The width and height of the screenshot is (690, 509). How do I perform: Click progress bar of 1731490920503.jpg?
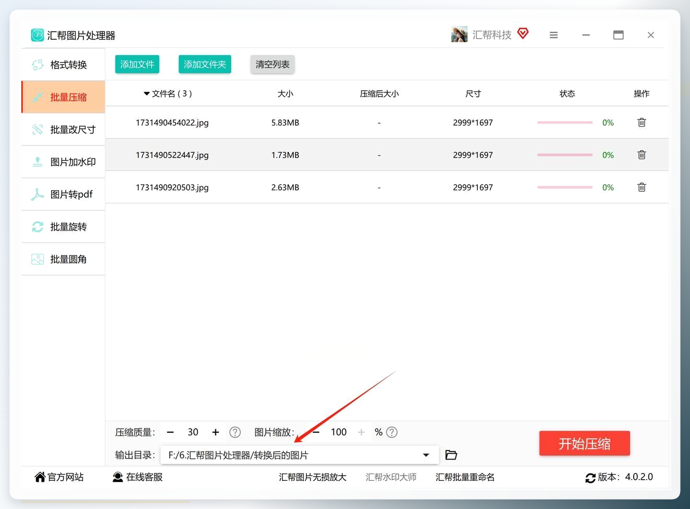565,187
